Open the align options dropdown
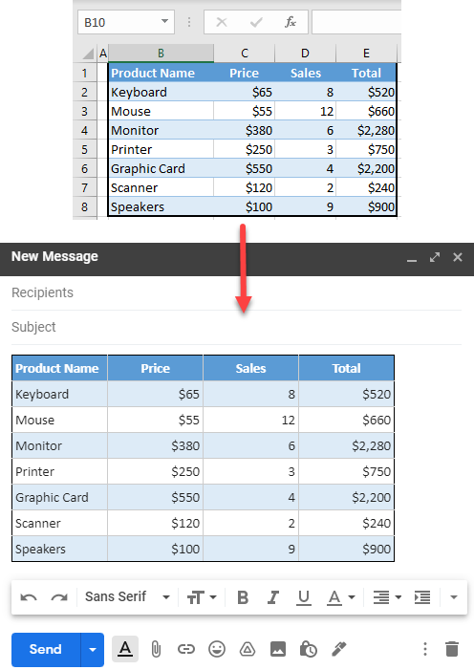 (387, 597)
